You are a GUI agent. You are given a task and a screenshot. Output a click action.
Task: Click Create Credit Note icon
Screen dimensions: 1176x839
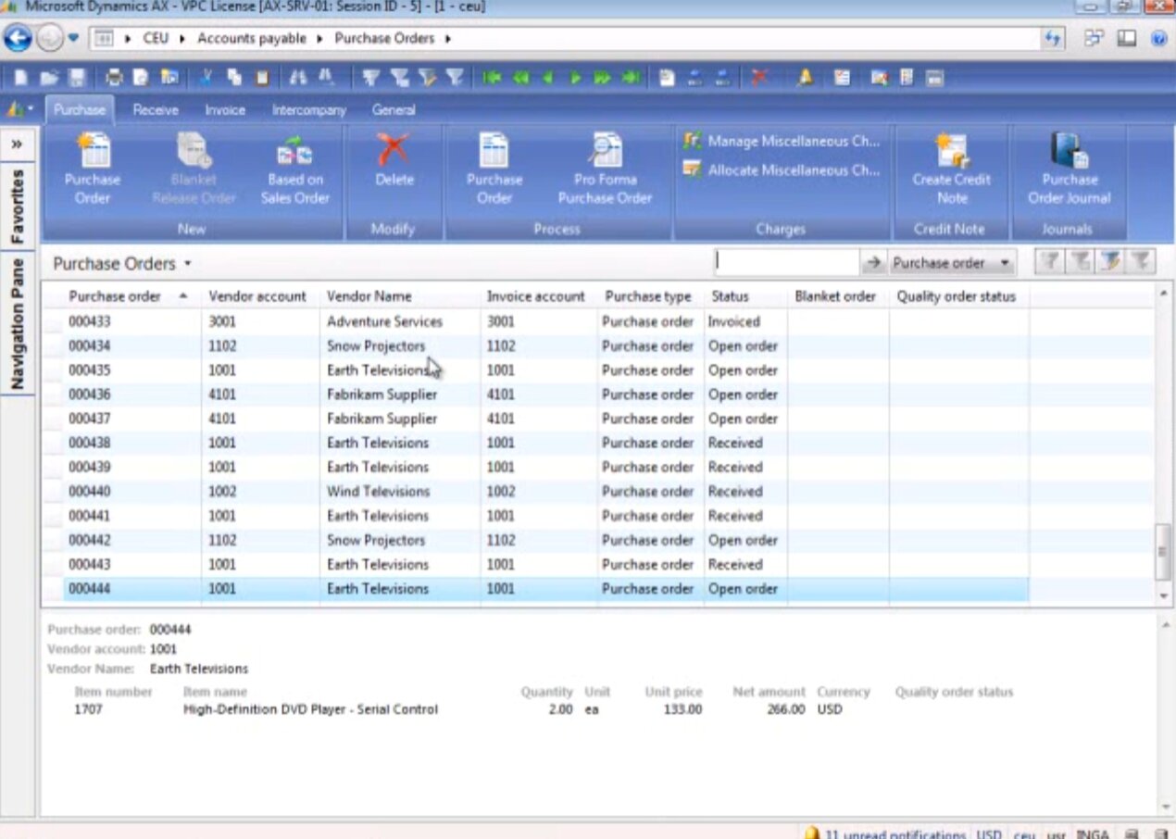tap(951, 169)
